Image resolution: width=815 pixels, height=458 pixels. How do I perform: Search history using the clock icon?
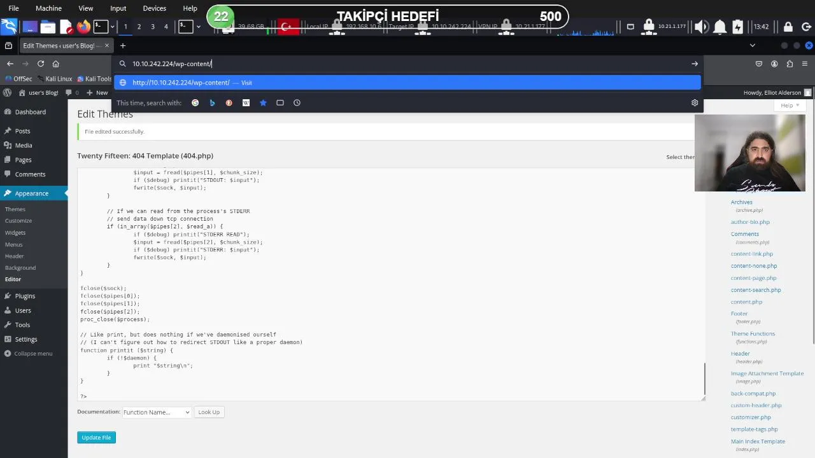click(x=297, y=102)
